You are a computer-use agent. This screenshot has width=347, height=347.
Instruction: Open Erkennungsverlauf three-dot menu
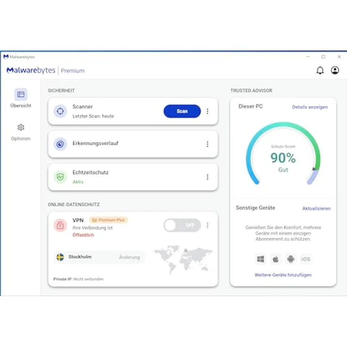[207, 144]
